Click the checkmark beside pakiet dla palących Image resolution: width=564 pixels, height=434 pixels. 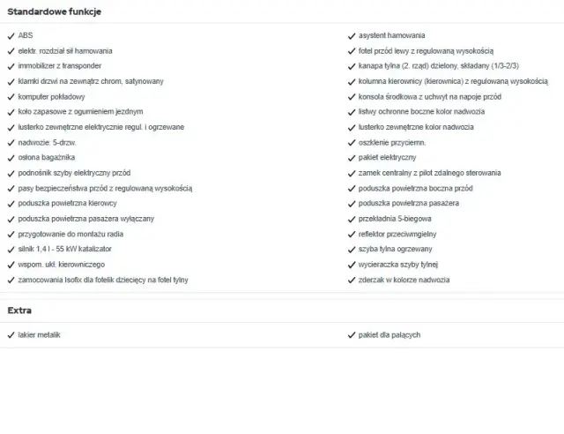pos(352,335)
